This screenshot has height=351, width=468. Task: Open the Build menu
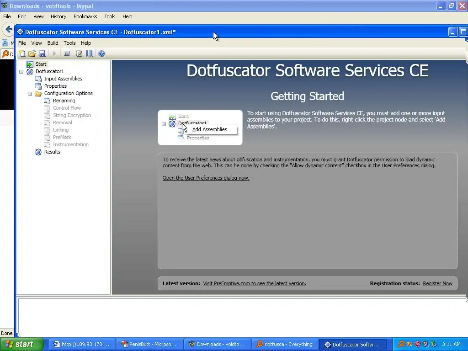53,43
